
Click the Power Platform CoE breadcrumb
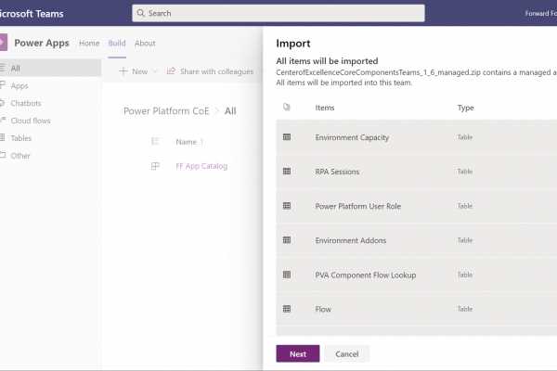pyautogui.click(x=166, y=111)
